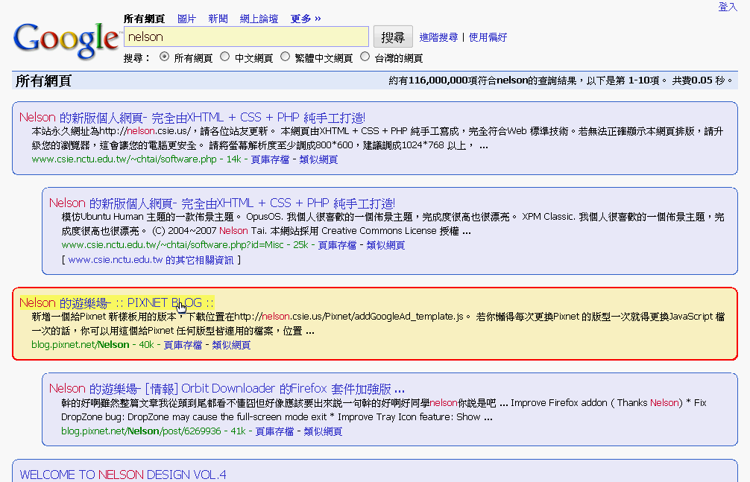750x482 pixels.
Task: Select the 繁體中文網頁 radio button
Action: coord(284,55)
